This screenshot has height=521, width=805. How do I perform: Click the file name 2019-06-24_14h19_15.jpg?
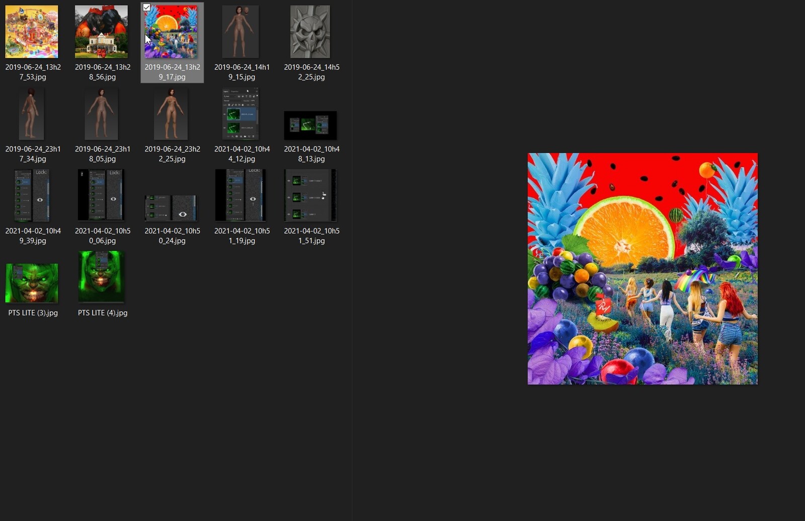(x=242, y=72)
